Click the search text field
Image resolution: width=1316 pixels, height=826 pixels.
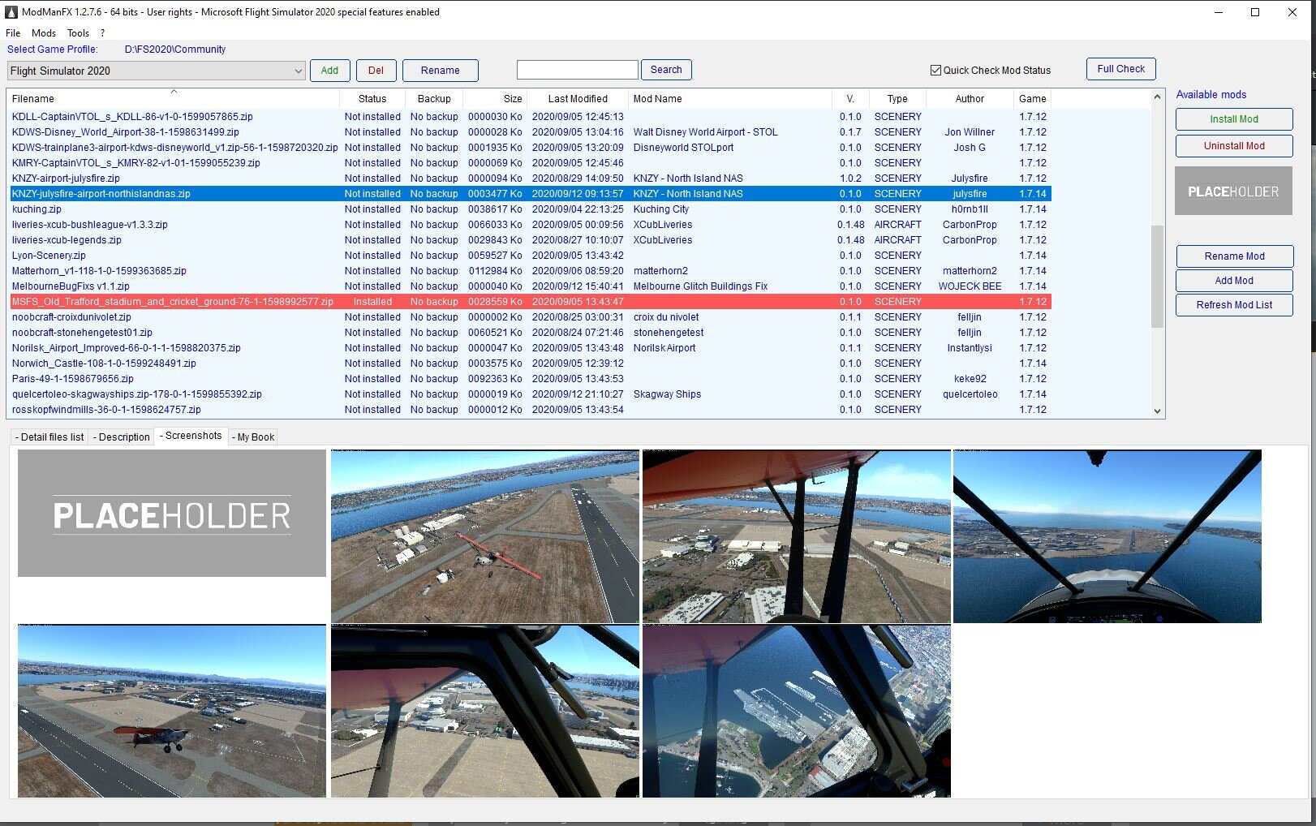click(x=577, y=70)
